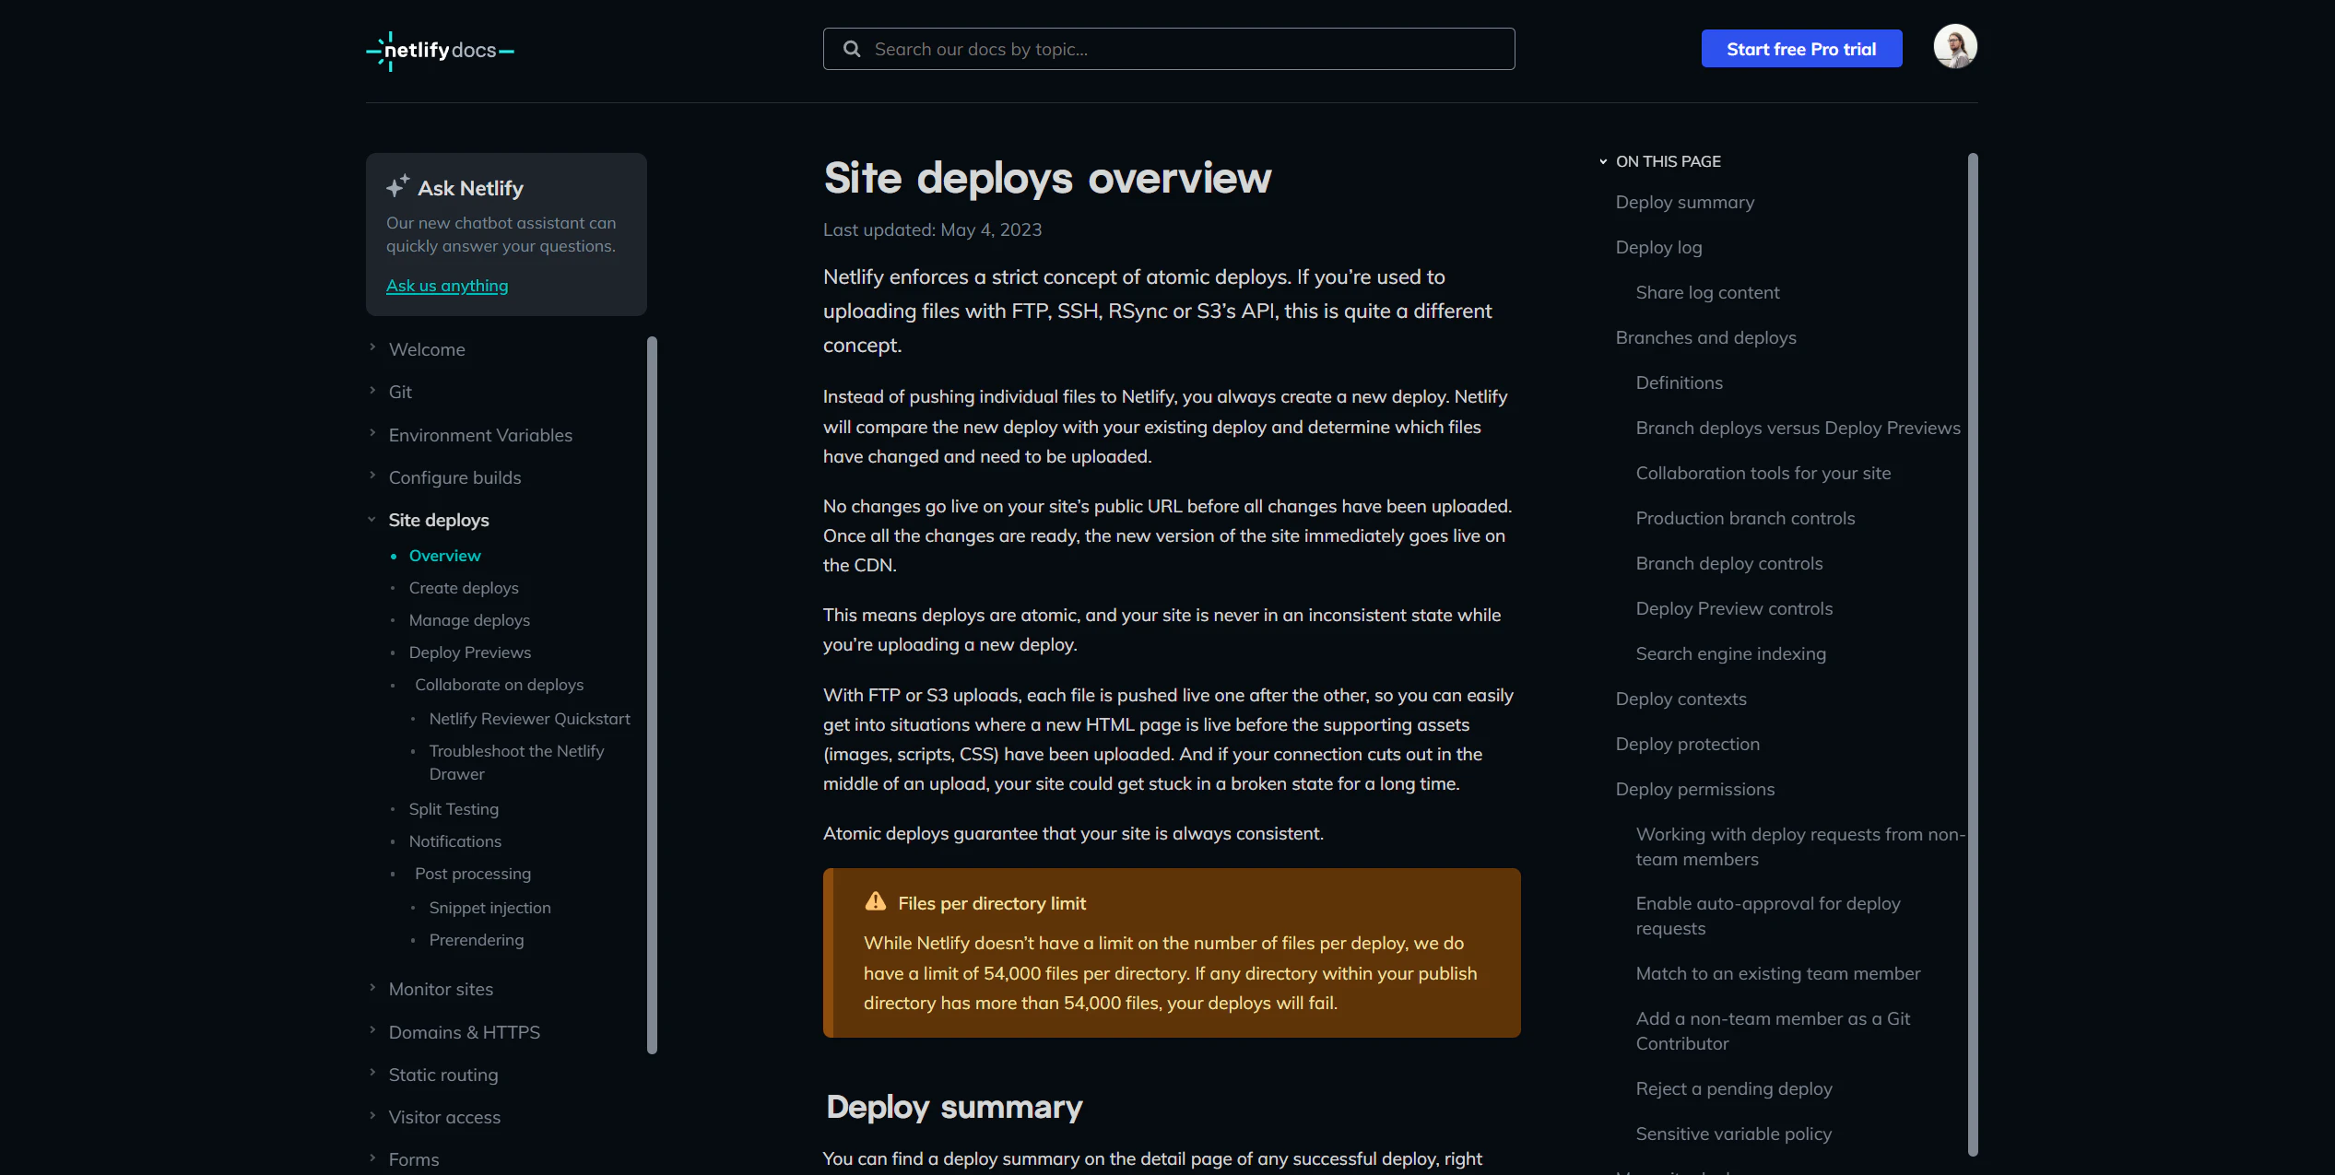Jump to Sensitive variable policy
Screen dimensions: 2335x1175
[1734, 1134]
